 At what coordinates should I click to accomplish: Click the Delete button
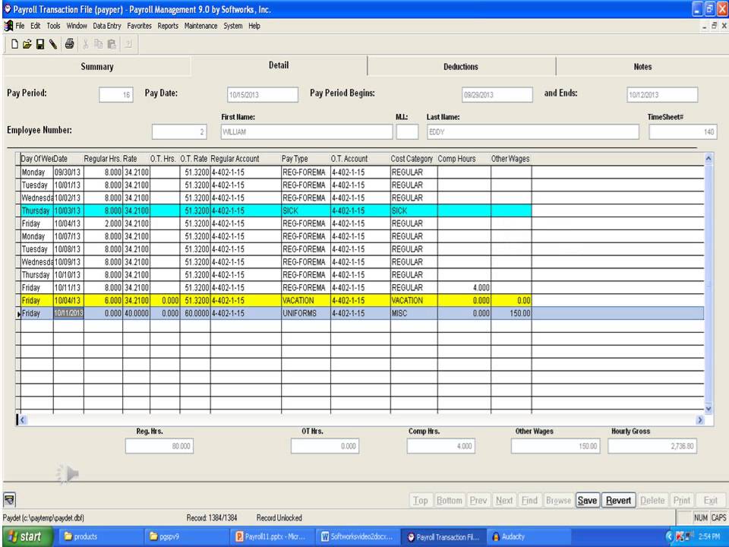pyautogui.click(x=652, y=501)
